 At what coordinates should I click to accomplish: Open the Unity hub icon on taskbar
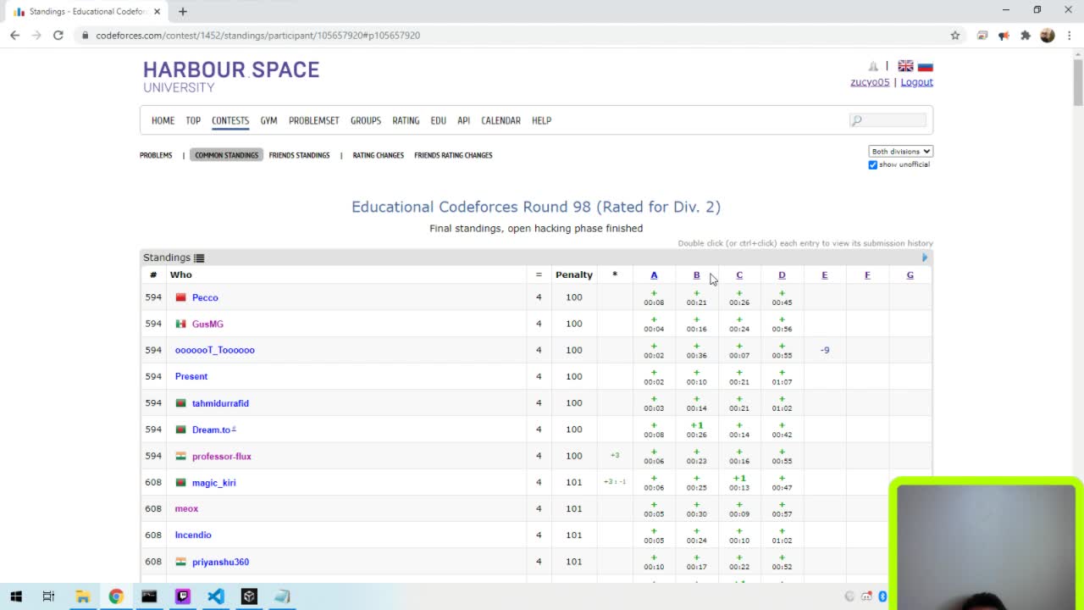point(249,596)
